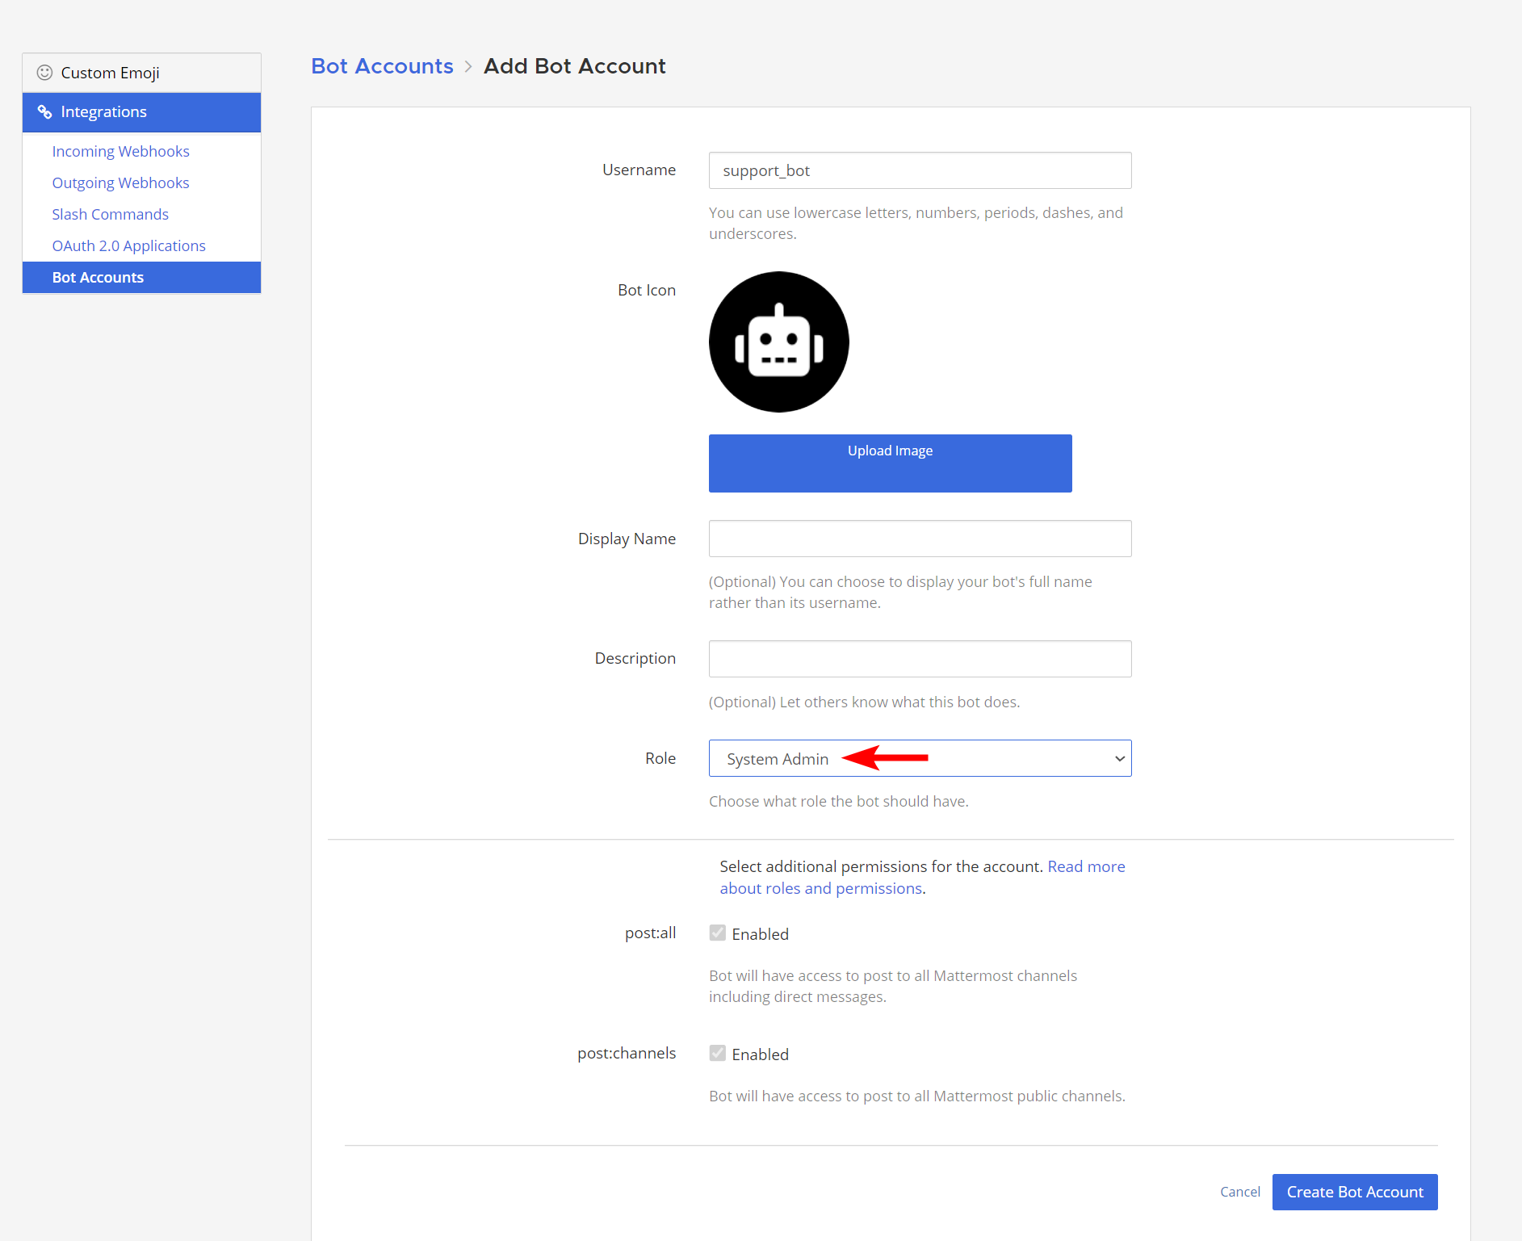This screenshot has width=1522, height=1241.
Task: Open Outgoing Webhooks in sidebar
Action: [120, 182]
